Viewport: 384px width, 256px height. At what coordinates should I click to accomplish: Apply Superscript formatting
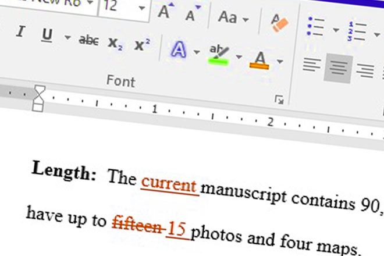point(142,46)
